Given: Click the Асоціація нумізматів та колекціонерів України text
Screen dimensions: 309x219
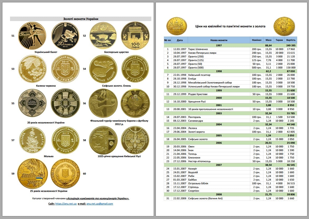Looking at the screenshot, I should click(97, 198).
